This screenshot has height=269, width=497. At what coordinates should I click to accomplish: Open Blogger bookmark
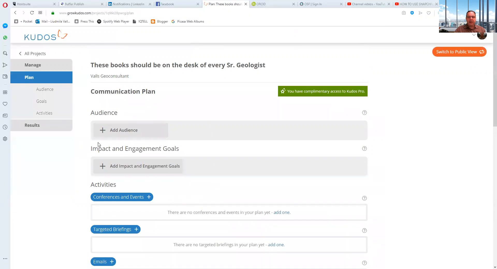click(x=159, y=21)
